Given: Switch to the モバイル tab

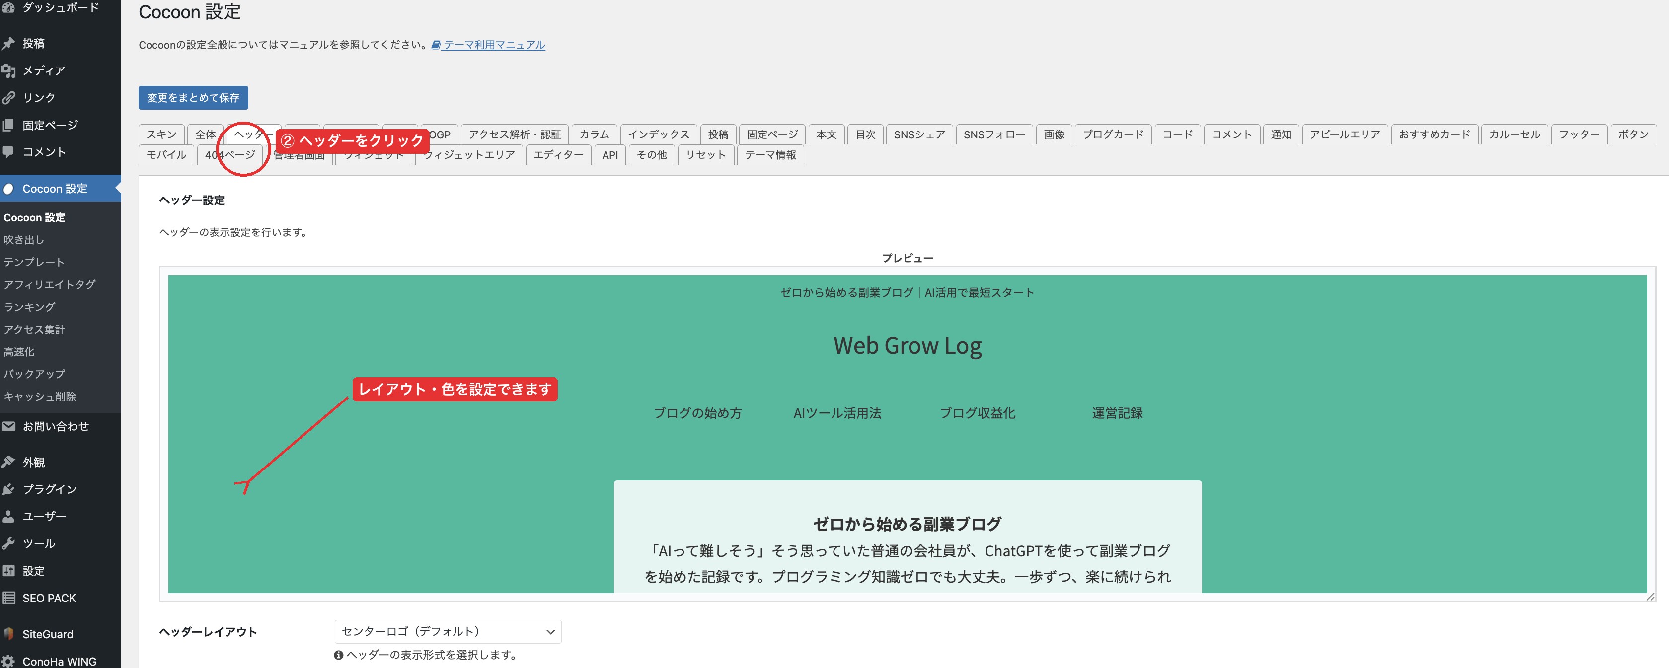Looking at the screenshot, I should coord(166,155).
